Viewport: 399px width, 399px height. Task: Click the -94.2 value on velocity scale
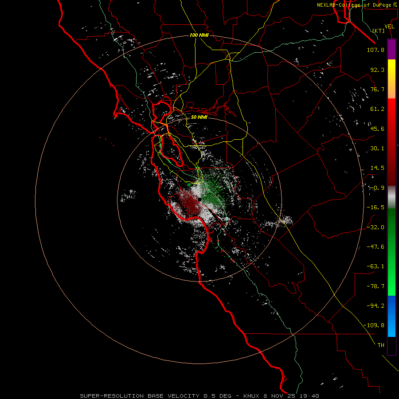tap(376, 305)
